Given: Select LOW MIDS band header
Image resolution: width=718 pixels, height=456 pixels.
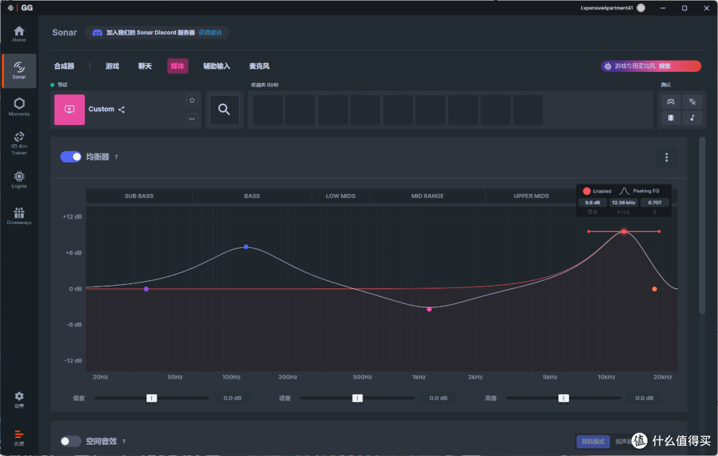Looking at the screenshot, I should tap(340, 196).
